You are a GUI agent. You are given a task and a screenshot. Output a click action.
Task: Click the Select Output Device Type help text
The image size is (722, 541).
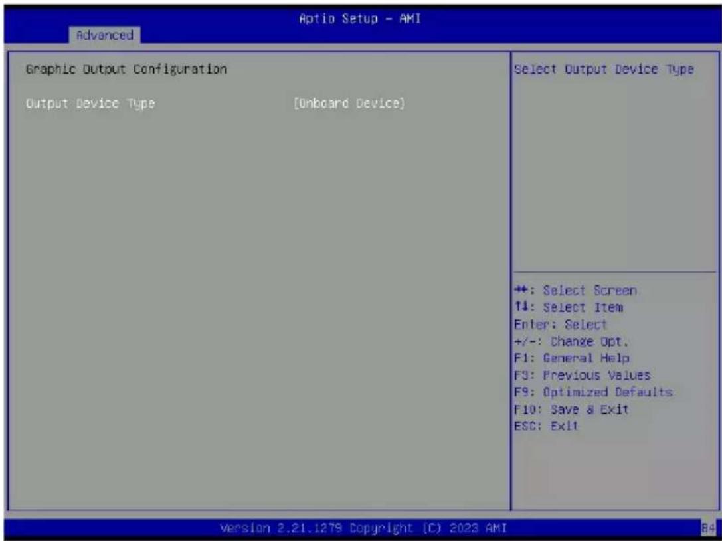604,70
